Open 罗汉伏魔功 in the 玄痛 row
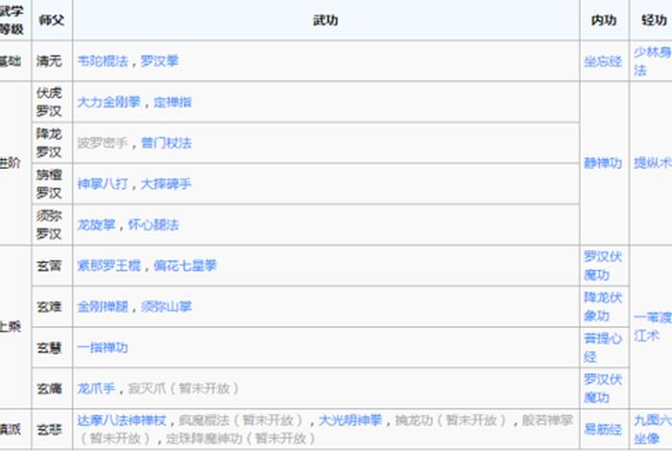The width and height of the screenshot is (672, 451). [x=603, y=389]
